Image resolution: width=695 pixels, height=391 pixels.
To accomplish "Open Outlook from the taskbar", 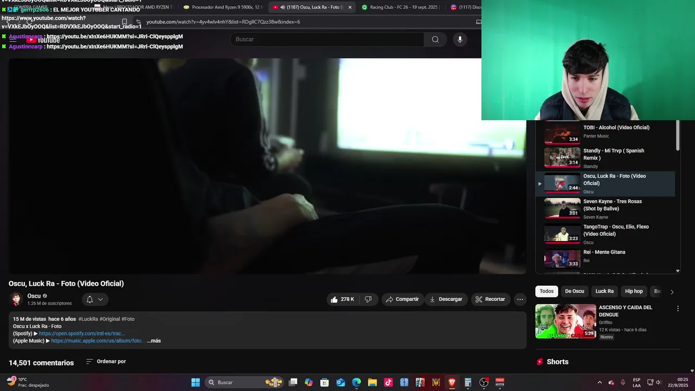I will point(340,382).
